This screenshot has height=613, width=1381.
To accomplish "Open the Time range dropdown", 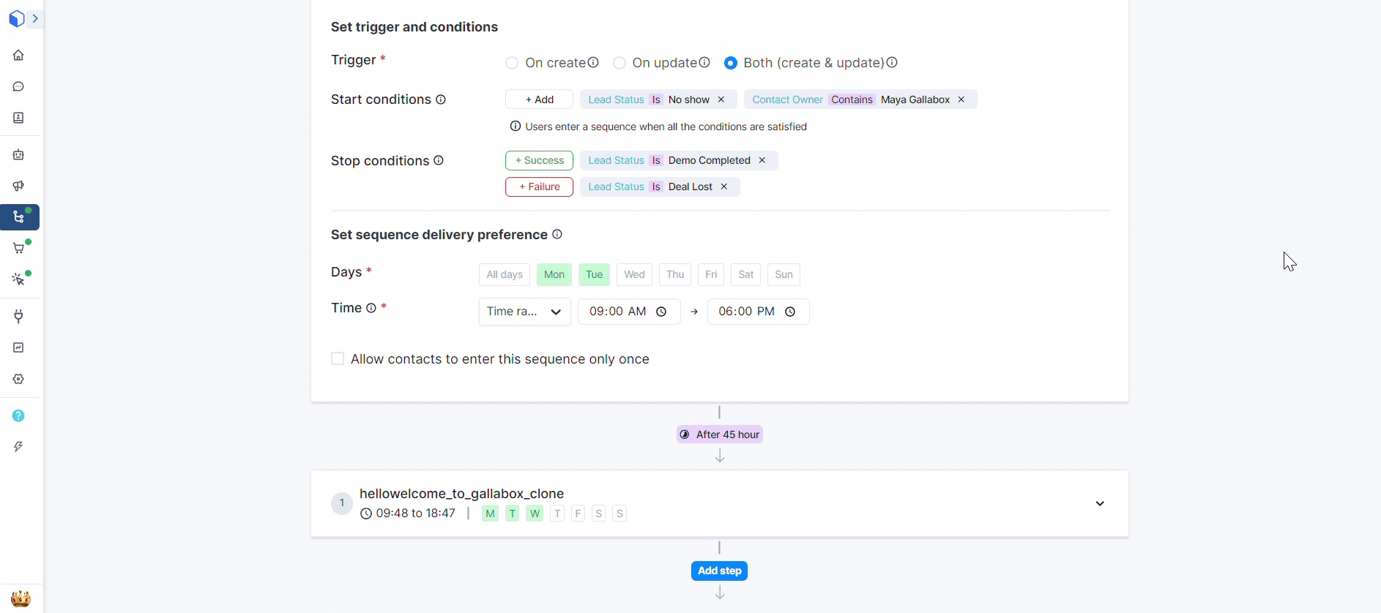I will tap(524, 312).
